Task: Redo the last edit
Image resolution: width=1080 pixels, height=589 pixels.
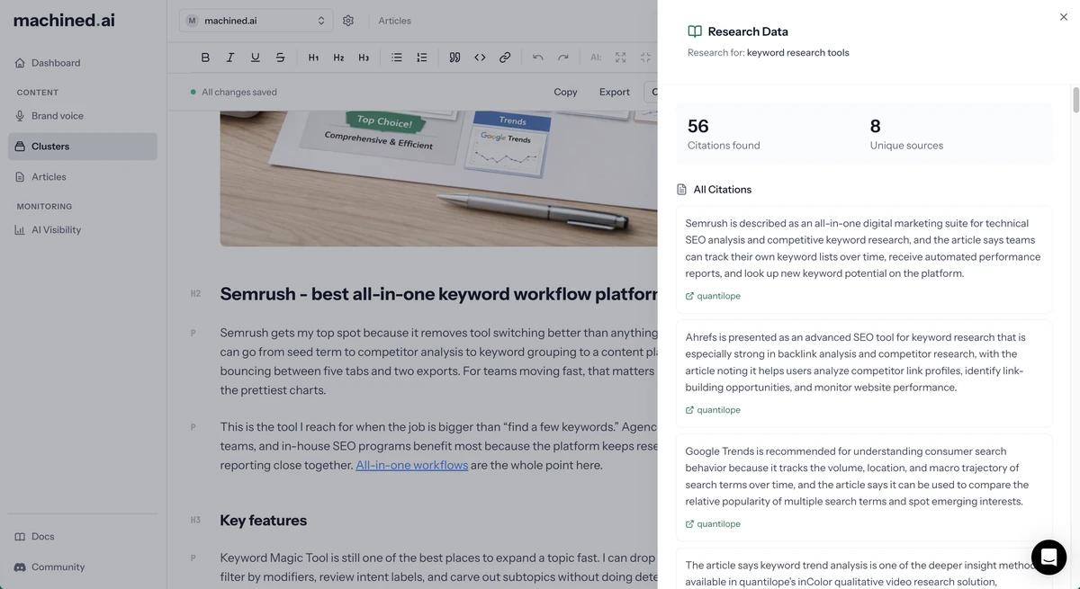Action: 563,58
